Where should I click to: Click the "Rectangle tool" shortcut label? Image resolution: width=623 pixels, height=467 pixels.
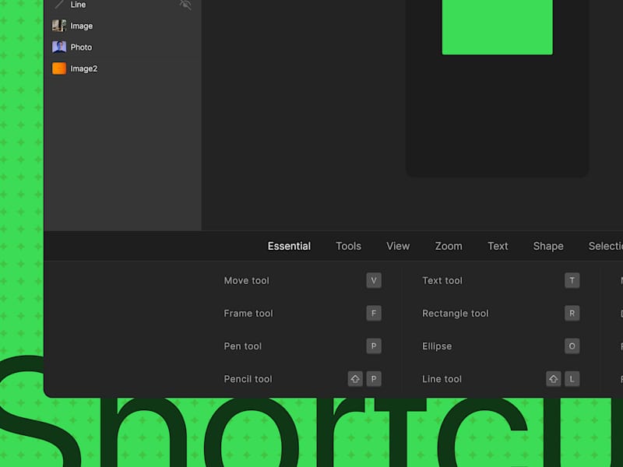click(x=456, y=314)
